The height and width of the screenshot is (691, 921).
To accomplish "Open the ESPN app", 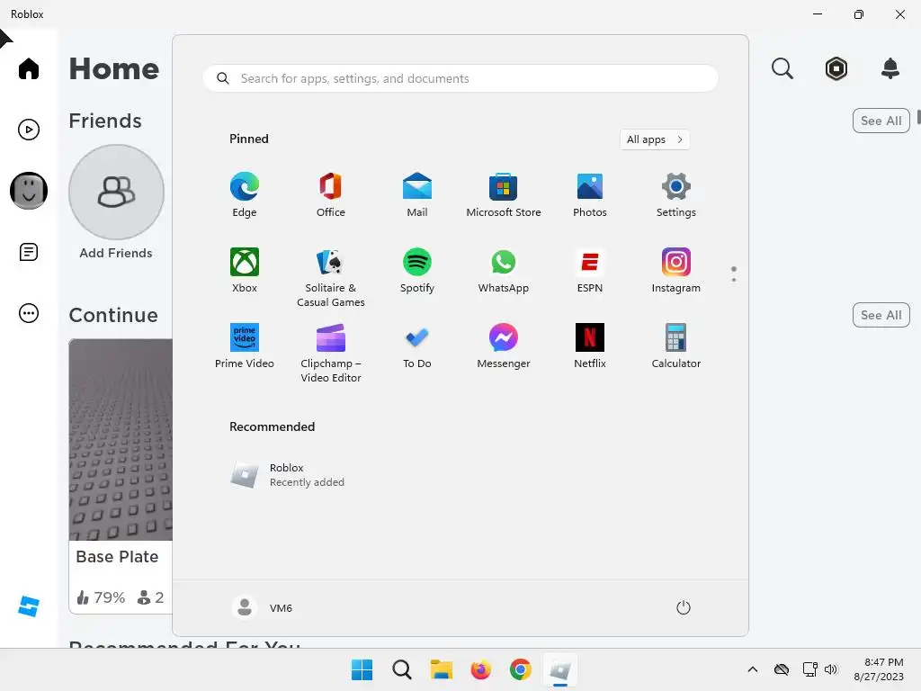I will point(590,270).
